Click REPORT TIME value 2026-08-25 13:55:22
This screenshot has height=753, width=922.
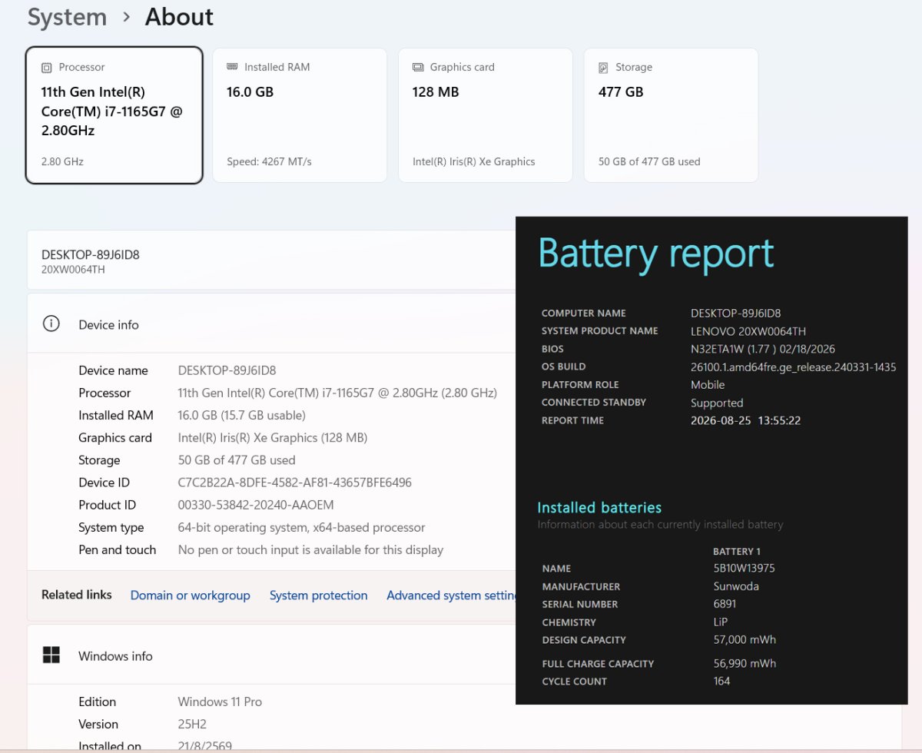point(746,420)
